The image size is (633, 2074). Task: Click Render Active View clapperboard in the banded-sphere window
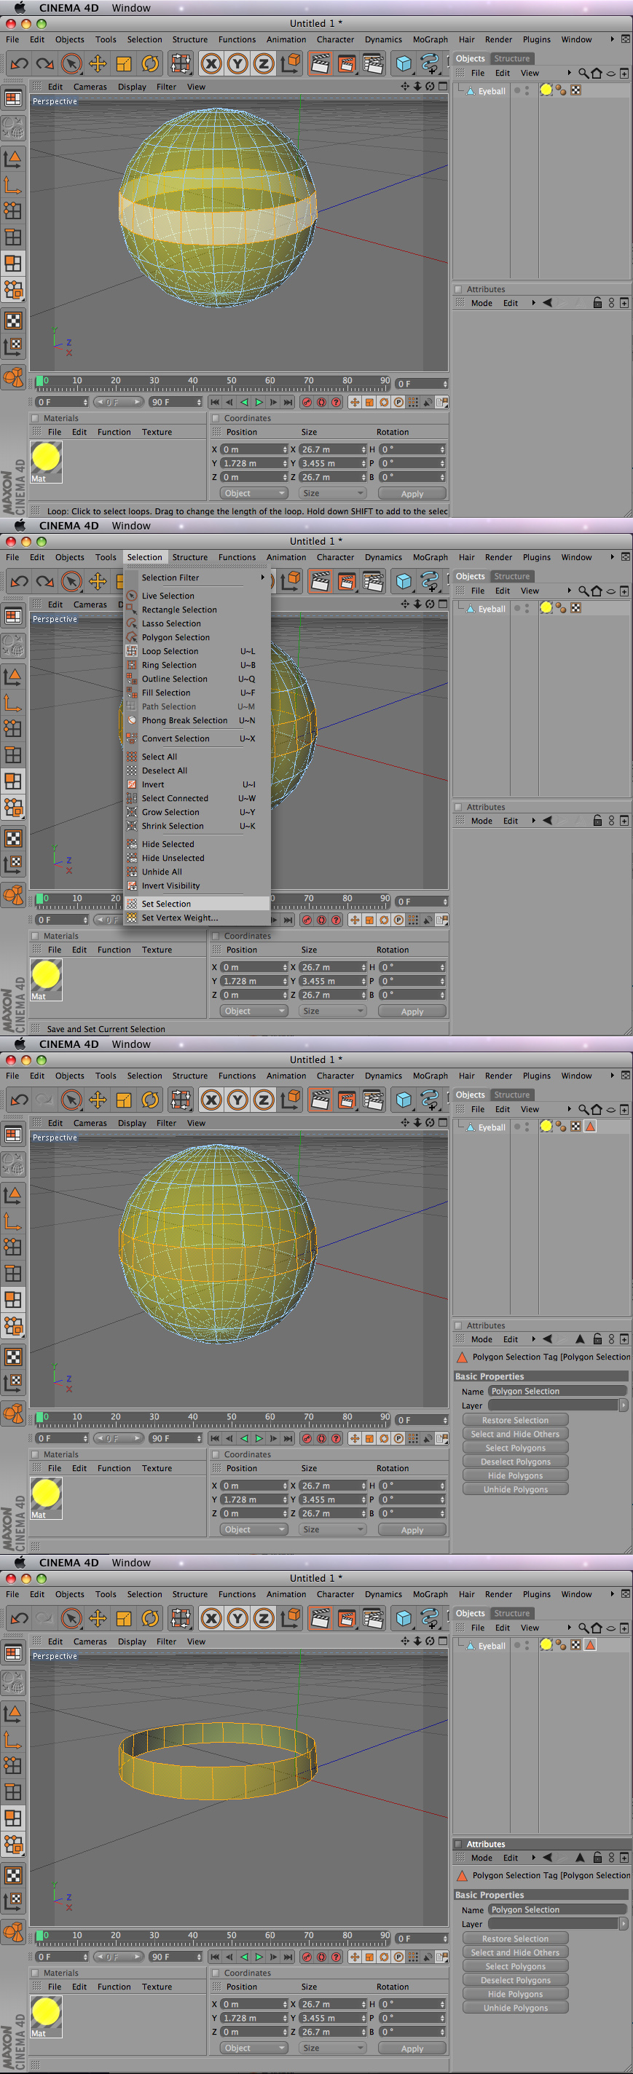[x=321, y=63]
